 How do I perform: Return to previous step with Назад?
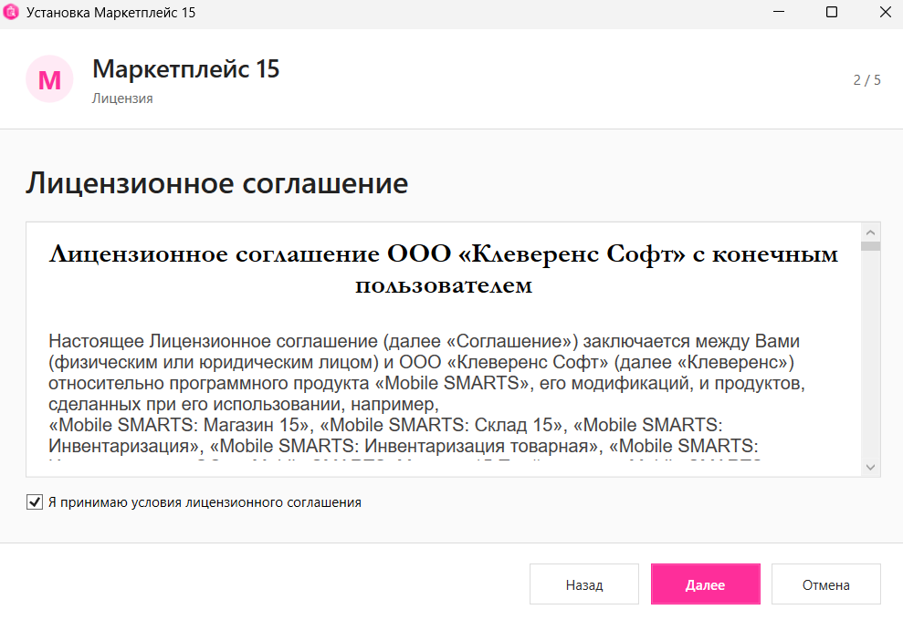pyautogui.click(x=584, y=584)
